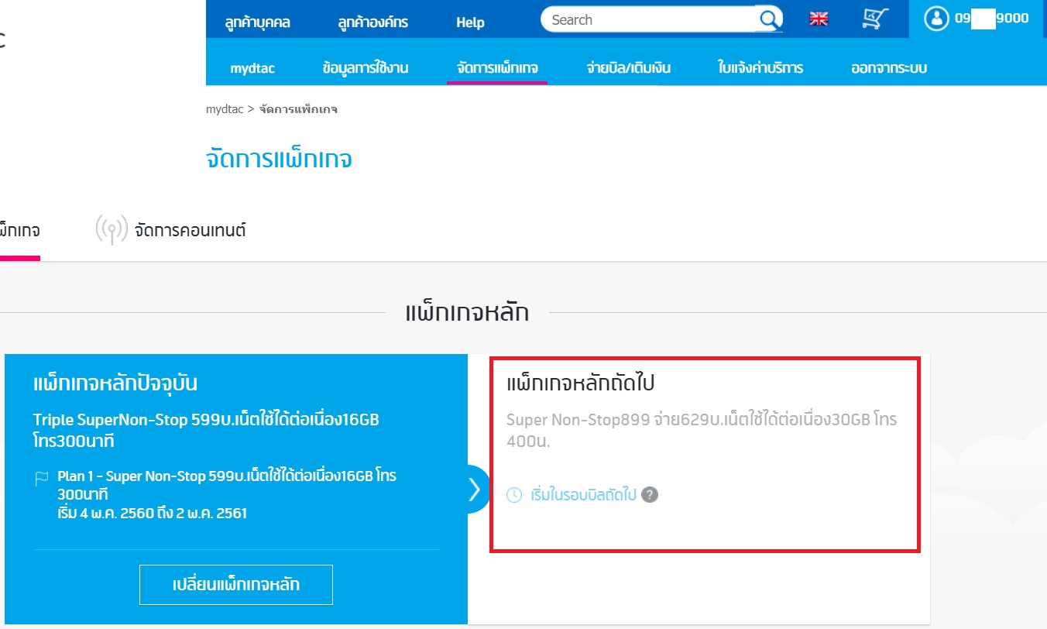The image size is (1047, 629).
Task: Click the question mark help icon
Action: pos(650,494)
